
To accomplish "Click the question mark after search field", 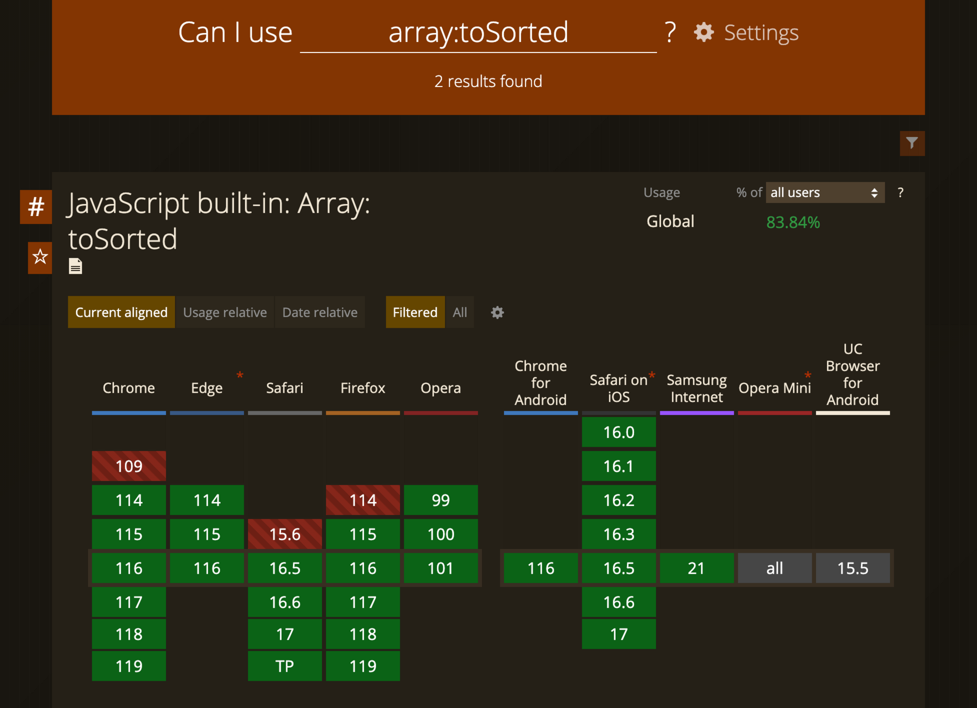I will [x=670, y=33].
